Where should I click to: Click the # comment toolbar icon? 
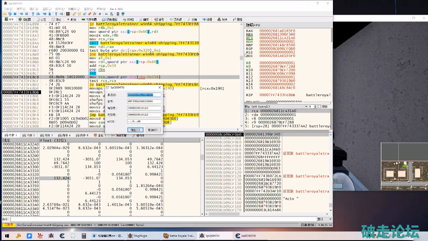[100, 14]
